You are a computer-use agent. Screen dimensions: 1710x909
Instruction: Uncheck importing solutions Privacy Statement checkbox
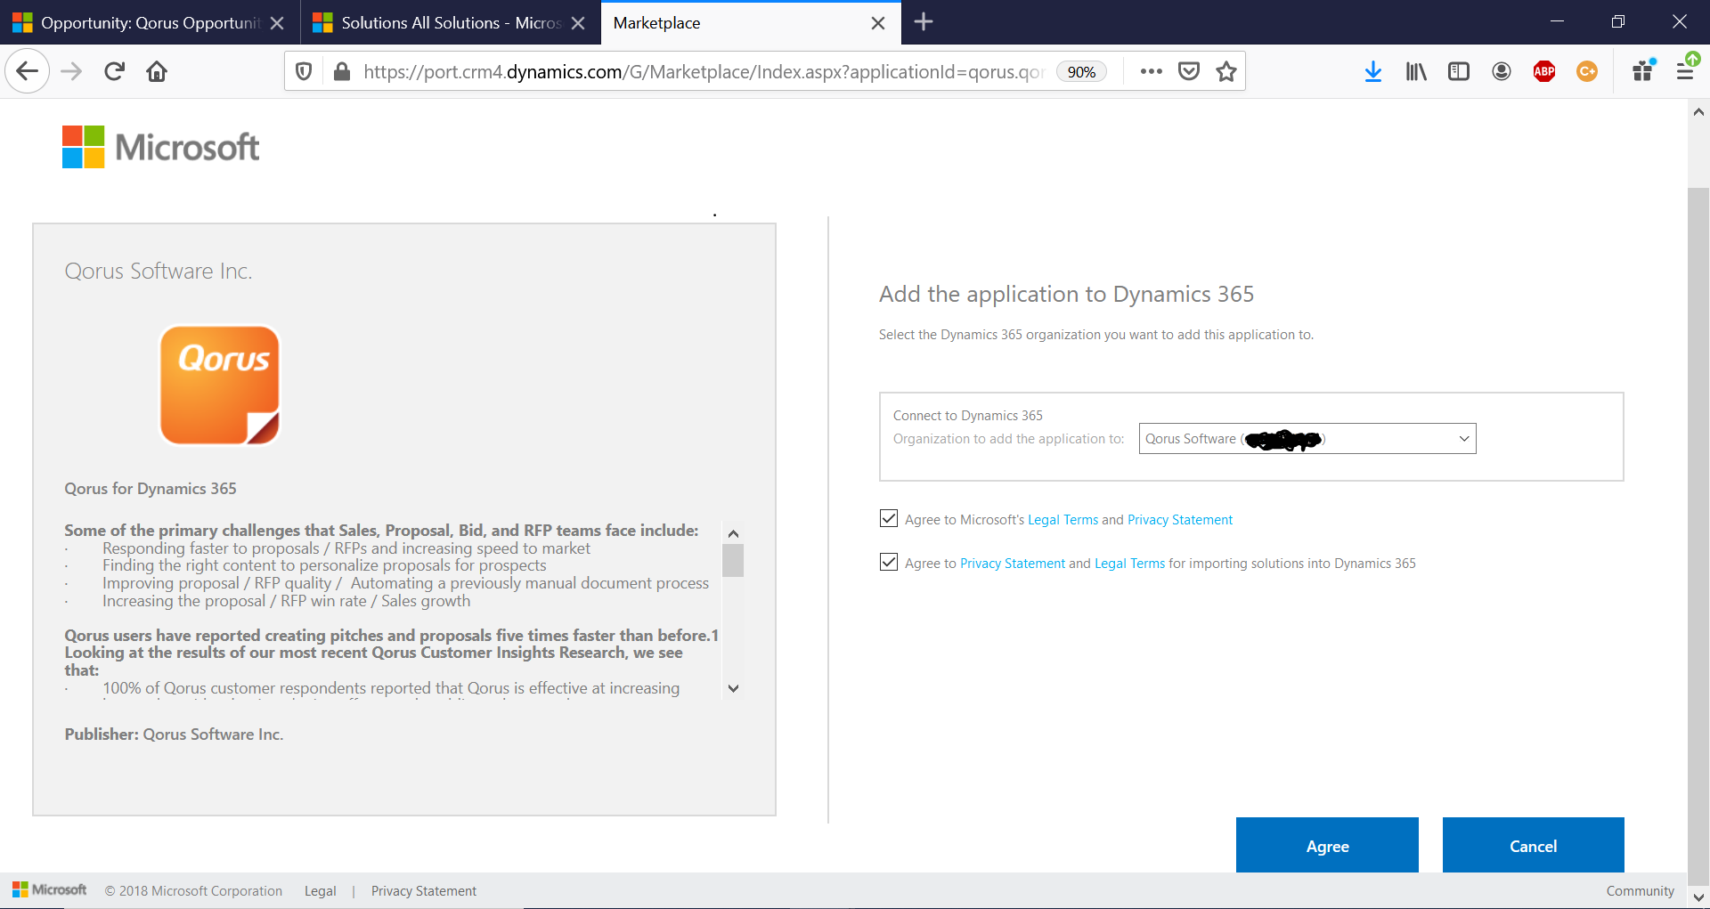click(888, 562)
